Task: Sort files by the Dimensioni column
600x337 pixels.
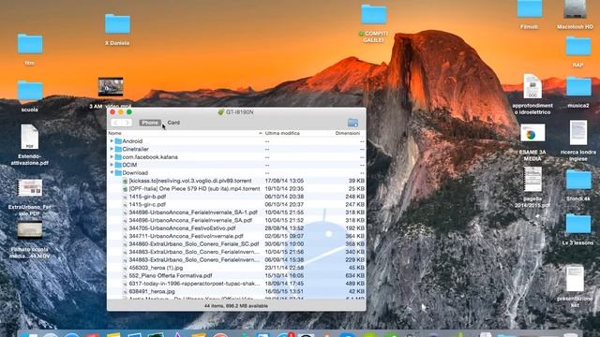Action: pos(348,133)
